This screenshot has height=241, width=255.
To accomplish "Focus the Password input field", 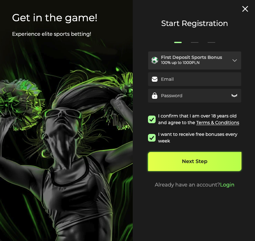I will pos(194,96).
